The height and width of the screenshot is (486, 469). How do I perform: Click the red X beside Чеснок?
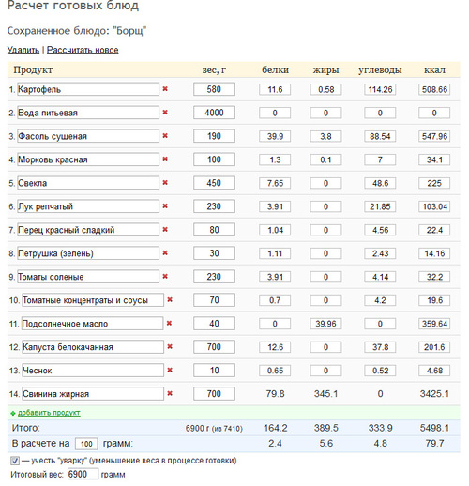(170, 371)
